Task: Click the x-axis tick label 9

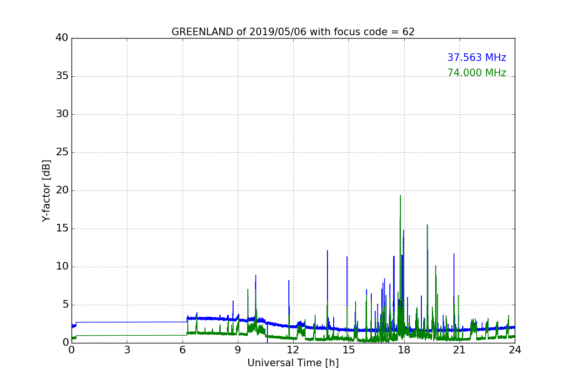Action: point(238,350)
